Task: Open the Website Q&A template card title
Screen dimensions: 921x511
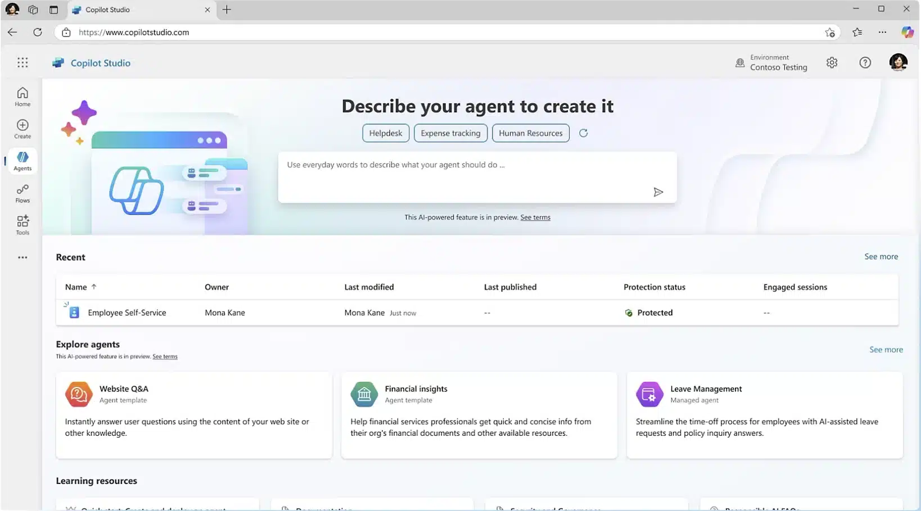Action: (124, 389)
